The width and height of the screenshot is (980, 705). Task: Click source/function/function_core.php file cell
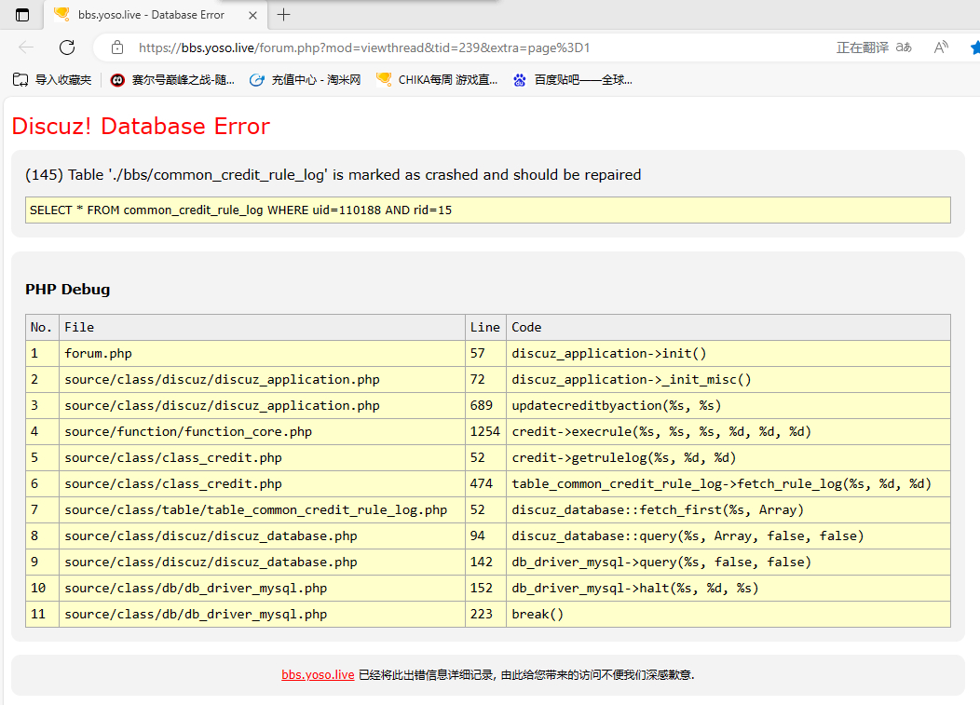(262, 432)
